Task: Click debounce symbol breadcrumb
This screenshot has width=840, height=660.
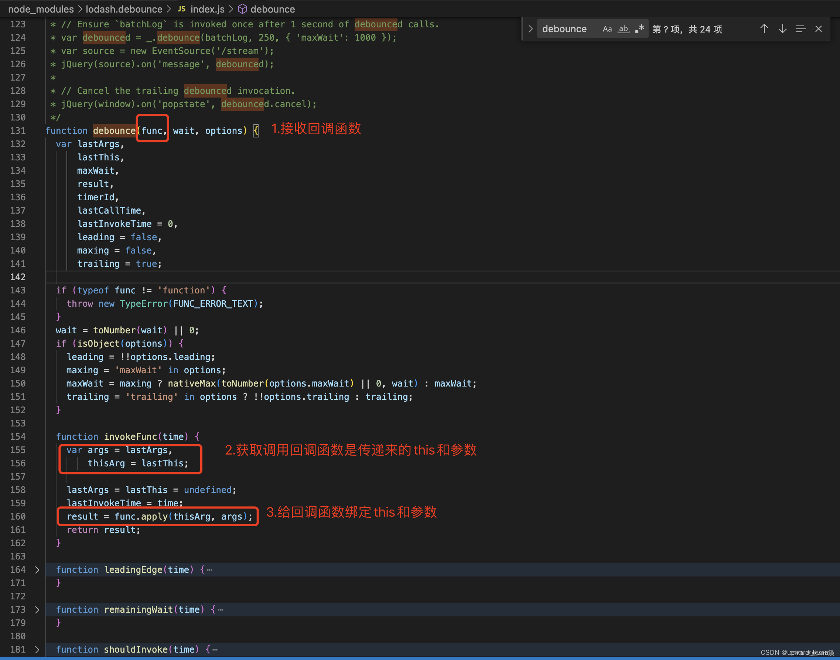Action: click(x=272, y=9)
